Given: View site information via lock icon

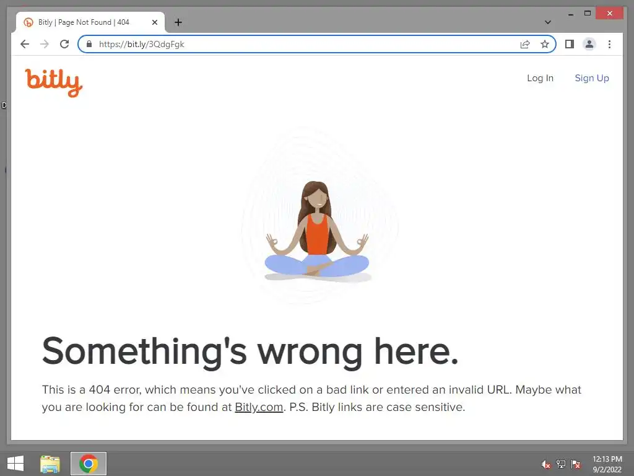Looking at the screenshot, I should point(89,44).
